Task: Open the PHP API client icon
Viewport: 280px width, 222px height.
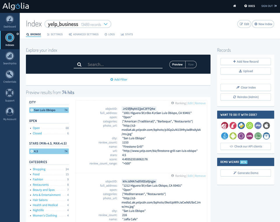Action: [258, 126]
